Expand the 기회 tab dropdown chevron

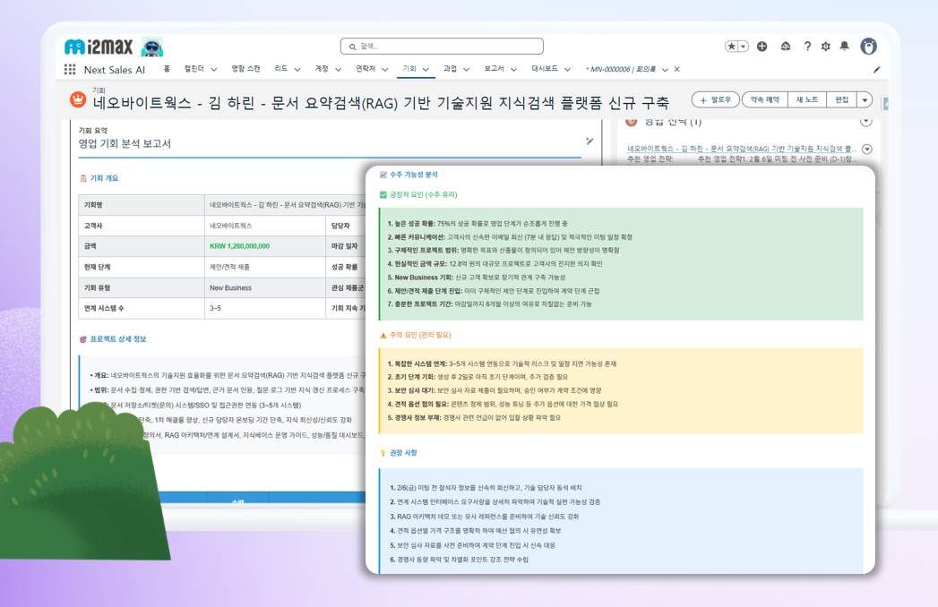[x=426, y=69]
